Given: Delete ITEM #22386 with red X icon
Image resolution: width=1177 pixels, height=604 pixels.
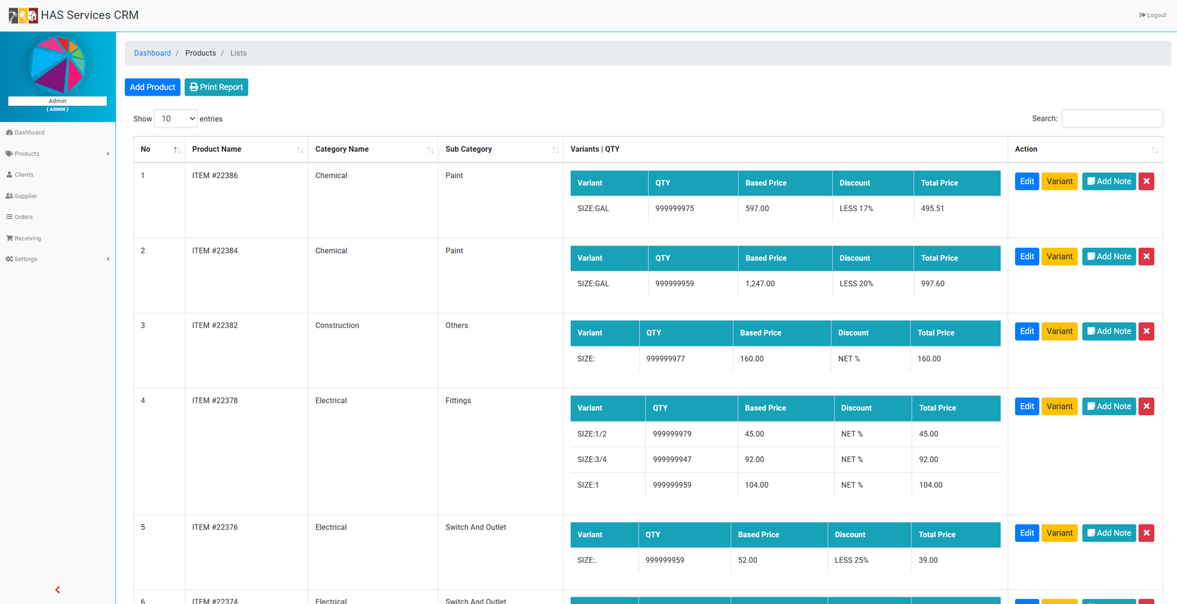Looking at the screenshot, I should [1146, 182].
